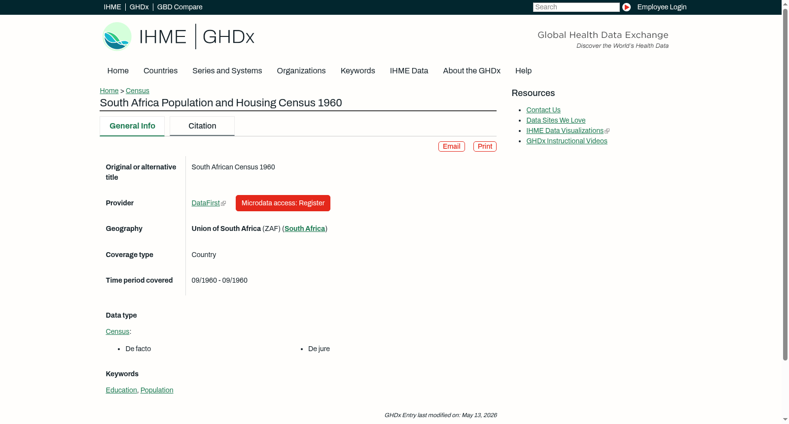Click the 'Global Health Data Exchange' tagline
Image resolution: width=789 pixels, height=424 pixels.
tap(603, 35)
